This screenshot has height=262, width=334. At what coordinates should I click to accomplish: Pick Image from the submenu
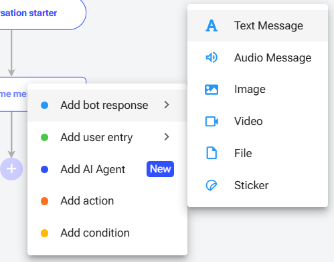(x=258, y=90)
